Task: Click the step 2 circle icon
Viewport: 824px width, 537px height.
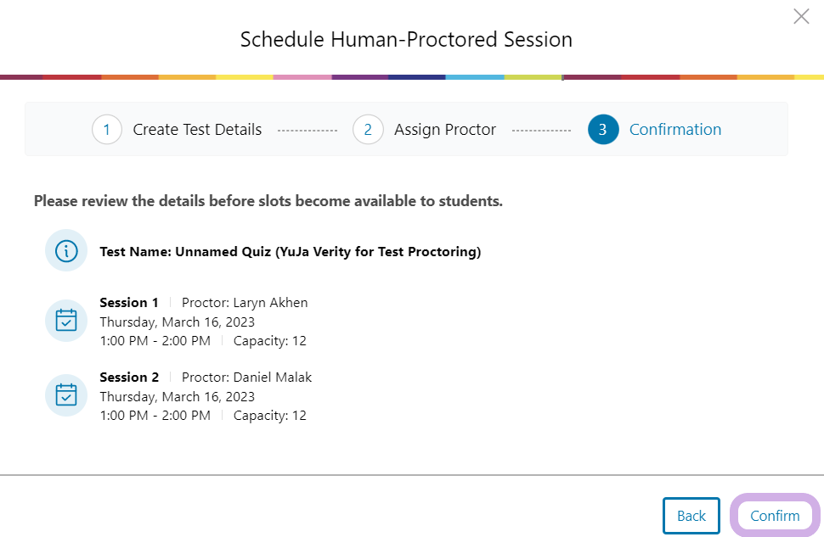Action: point(368,130)
